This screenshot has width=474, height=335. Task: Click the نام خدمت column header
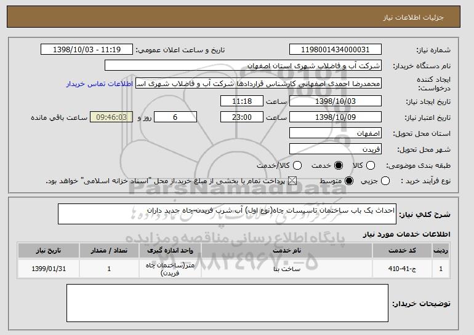tap(287, 251)
